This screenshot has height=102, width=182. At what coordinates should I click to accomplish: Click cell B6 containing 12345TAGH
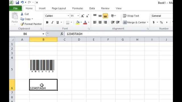[x=43, y=85]
